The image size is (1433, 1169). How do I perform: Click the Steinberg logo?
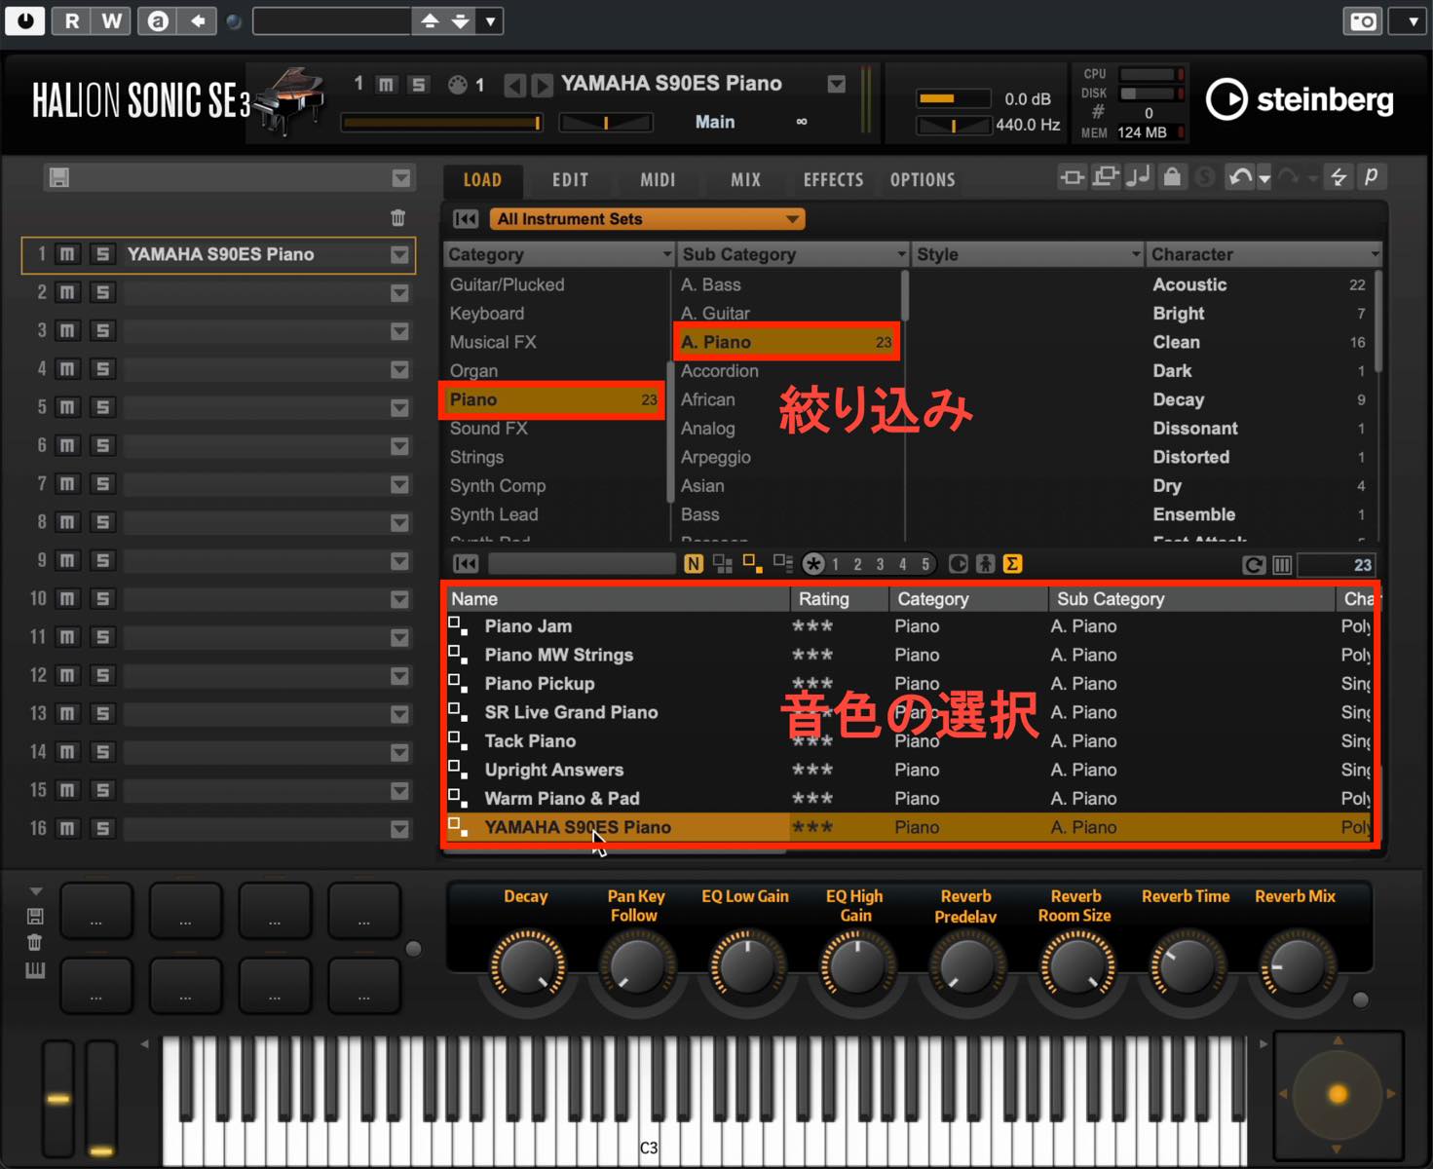click(x=1300, y=99)
